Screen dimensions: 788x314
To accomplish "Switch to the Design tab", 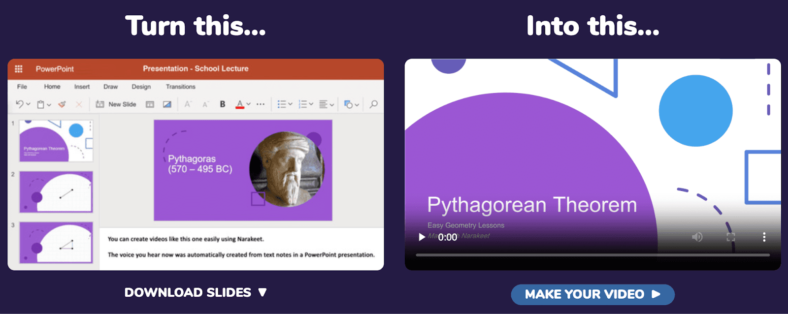I will click(x=141, y=87).
